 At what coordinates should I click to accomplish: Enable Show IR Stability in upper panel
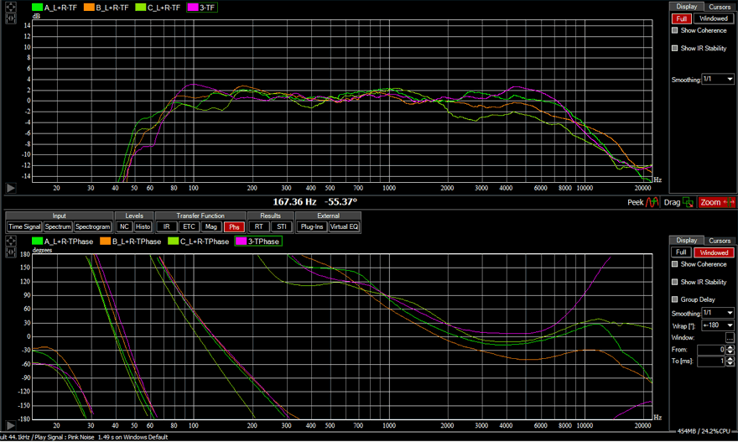coord(675,48)
